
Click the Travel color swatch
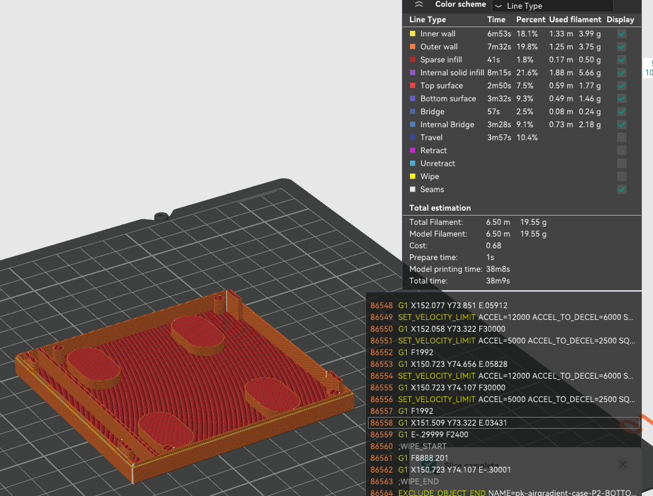coord(412,137)
